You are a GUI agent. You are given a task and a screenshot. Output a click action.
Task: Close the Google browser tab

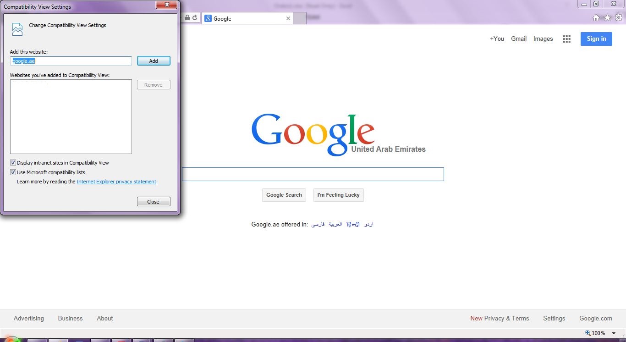288,18
